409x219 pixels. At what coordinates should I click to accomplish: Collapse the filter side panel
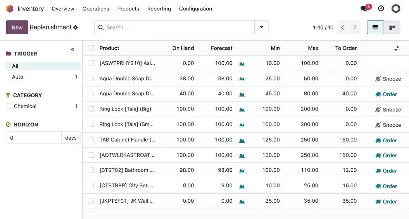[x=72, y=50]
